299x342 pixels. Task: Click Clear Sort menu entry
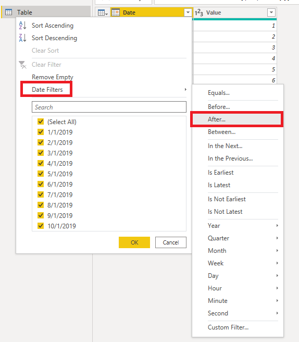(x=45, y=51)
